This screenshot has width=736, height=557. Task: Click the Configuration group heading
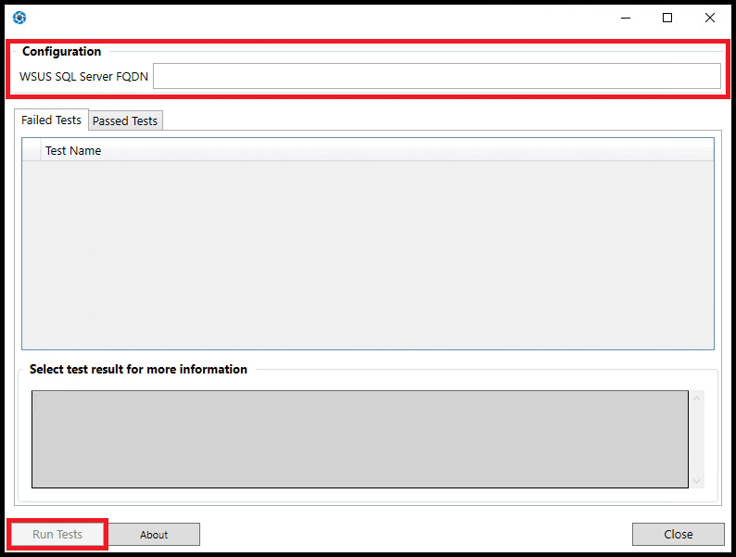(62, 52)
